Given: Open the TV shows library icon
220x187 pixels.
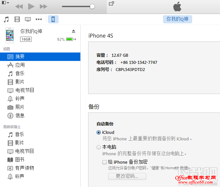Looking at the screenshot, I should point(28,19).
